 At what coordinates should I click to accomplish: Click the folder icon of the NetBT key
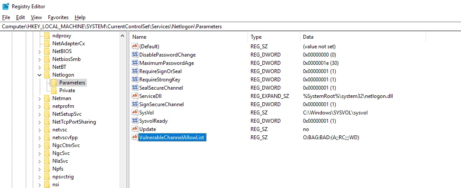coord(47,67)
